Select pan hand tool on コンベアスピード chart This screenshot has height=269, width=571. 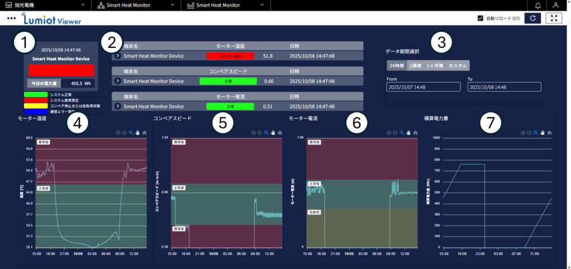pos(273,133)
